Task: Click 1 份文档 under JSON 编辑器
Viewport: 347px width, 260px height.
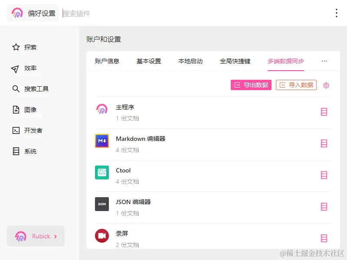Action: [128, 213]
